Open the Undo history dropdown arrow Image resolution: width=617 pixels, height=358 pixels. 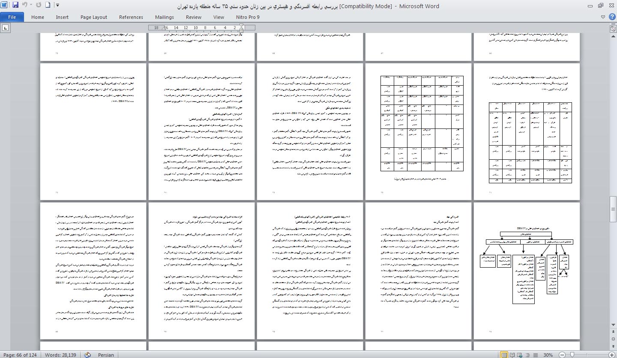click(31, 6)
